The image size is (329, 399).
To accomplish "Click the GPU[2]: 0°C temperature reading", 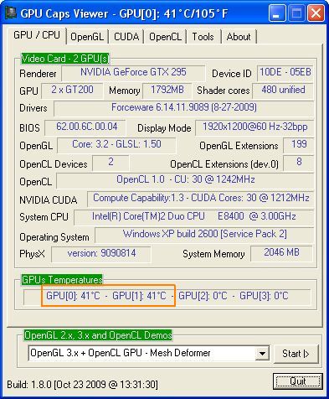I will (203, 296).
